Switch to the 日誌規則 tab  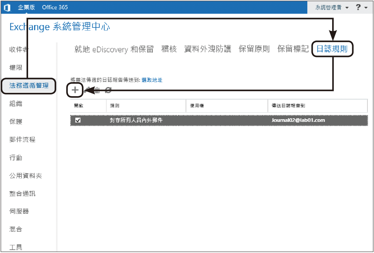pos(332,49)
